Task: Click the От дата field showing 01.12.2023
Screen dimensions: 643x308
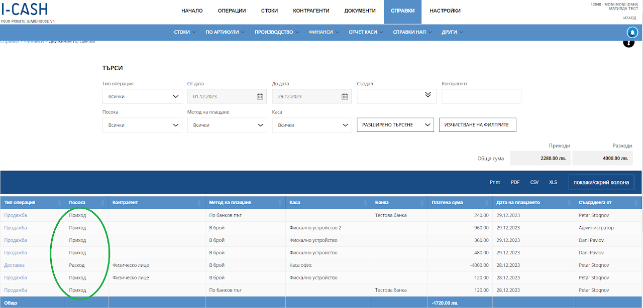Action: [227, 96]
